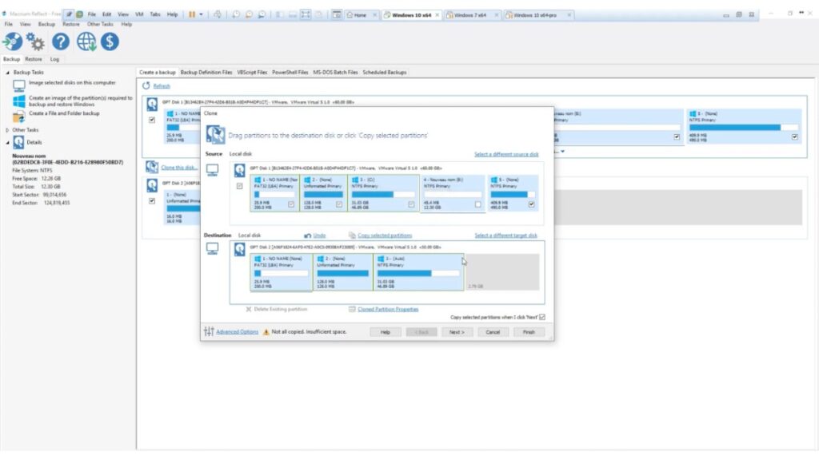Toggle checkbox on source partition 1 NO NAME
Image resolution: width=819 pixels, height=459 pixels.
pyautogui.click(x=291, y=204)
